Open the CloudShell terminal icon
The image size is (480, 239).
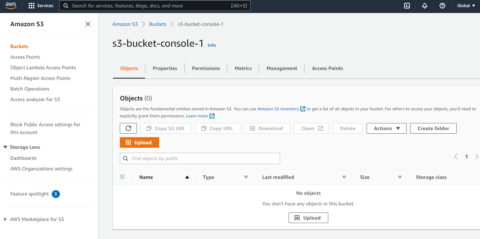[x=407, y=6]
